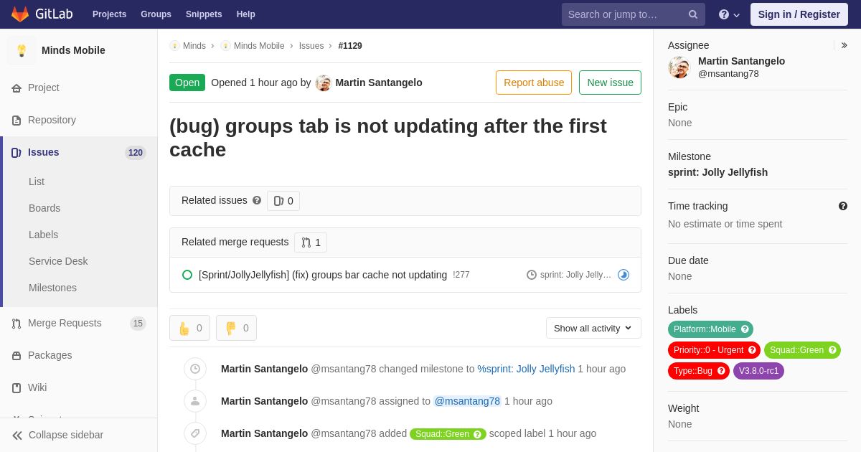This screenshot has height=452, width=861.
Task: Click the New issue button
Action: tap(610, 83)
